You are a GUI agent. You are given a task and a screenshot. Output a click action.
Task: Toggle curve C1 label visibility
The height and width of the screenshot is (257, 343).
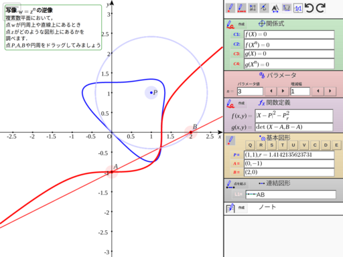point(236,35)
